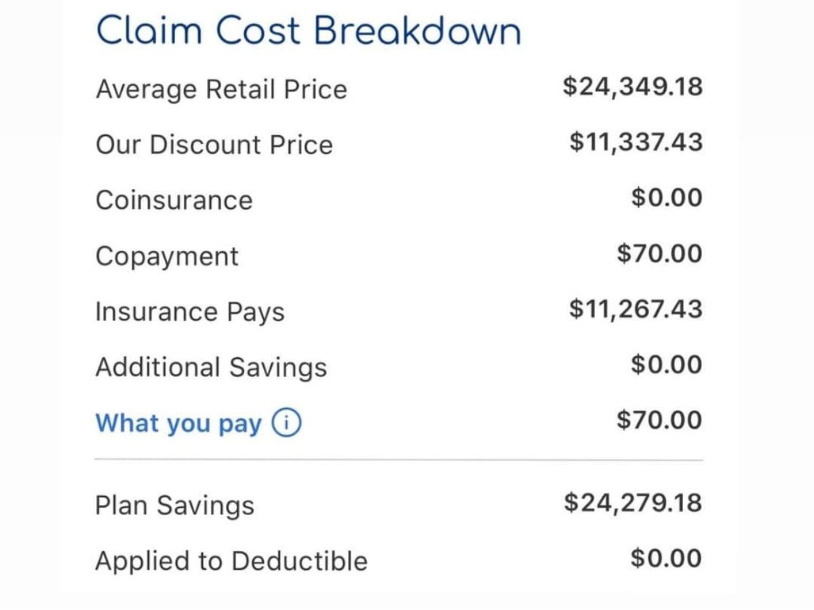Click the $70.00 What you pay total
The image size is (814, 610).
point(659,420)
